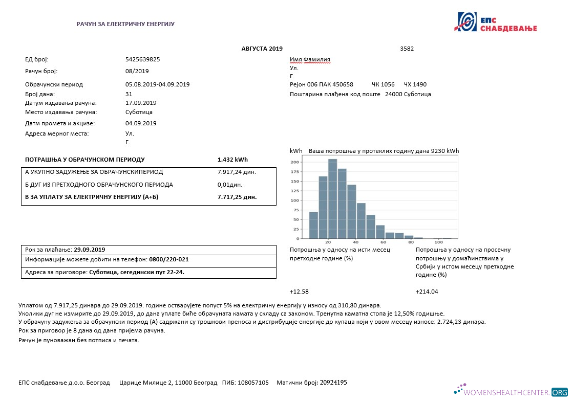Click the +12.58 consumption comparison value
Screen dimensions: 573x402
point(299,291)
